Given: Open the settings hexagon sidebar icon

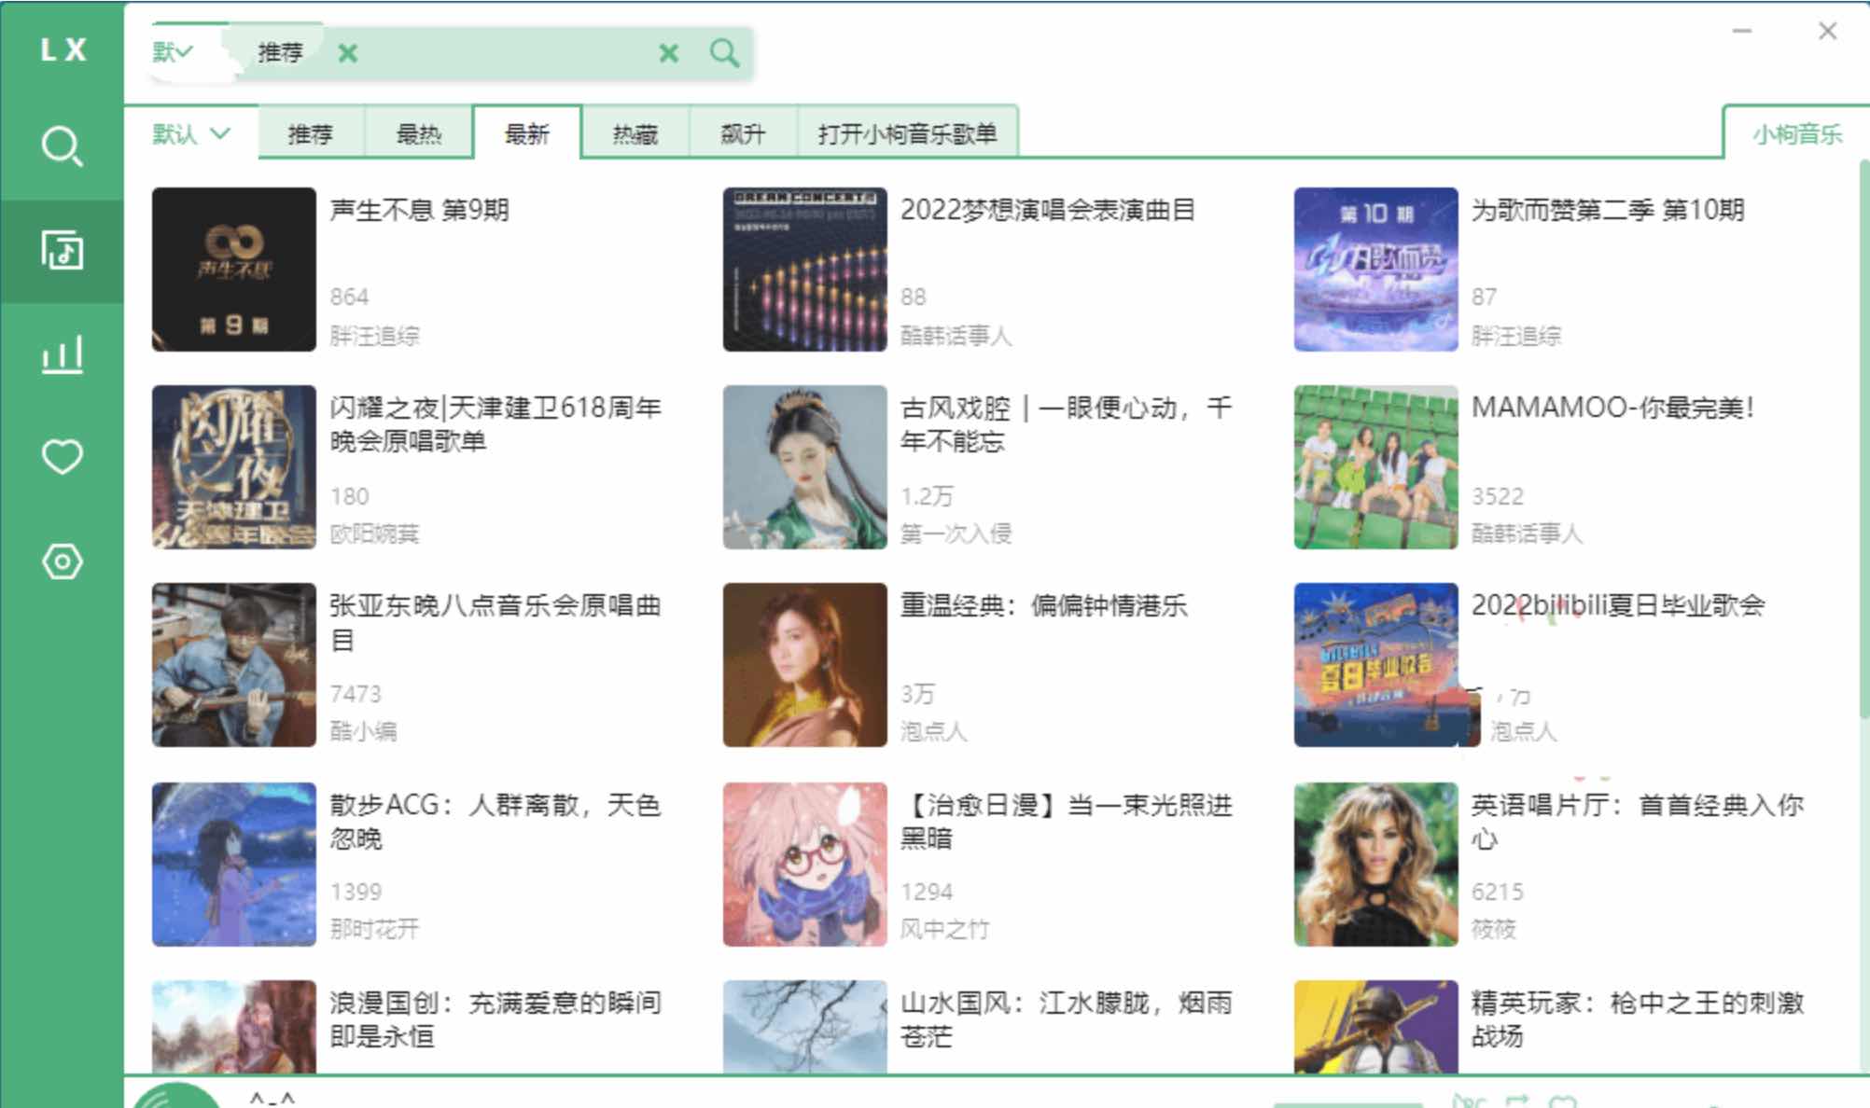Looking at the screenshot, I should point(62,561).
